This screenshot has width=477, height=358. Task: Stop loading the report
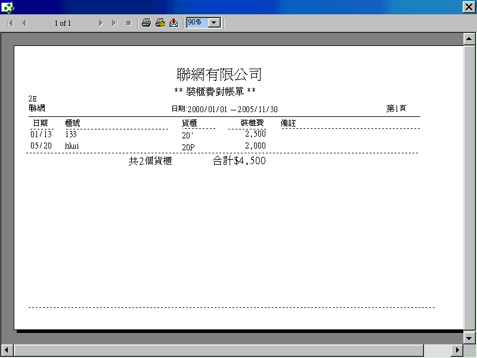tap(129, 23)
